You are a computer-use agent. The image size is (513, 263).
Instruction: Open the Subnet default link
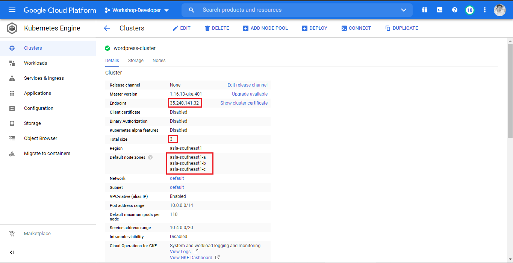[x=177, y=187]
